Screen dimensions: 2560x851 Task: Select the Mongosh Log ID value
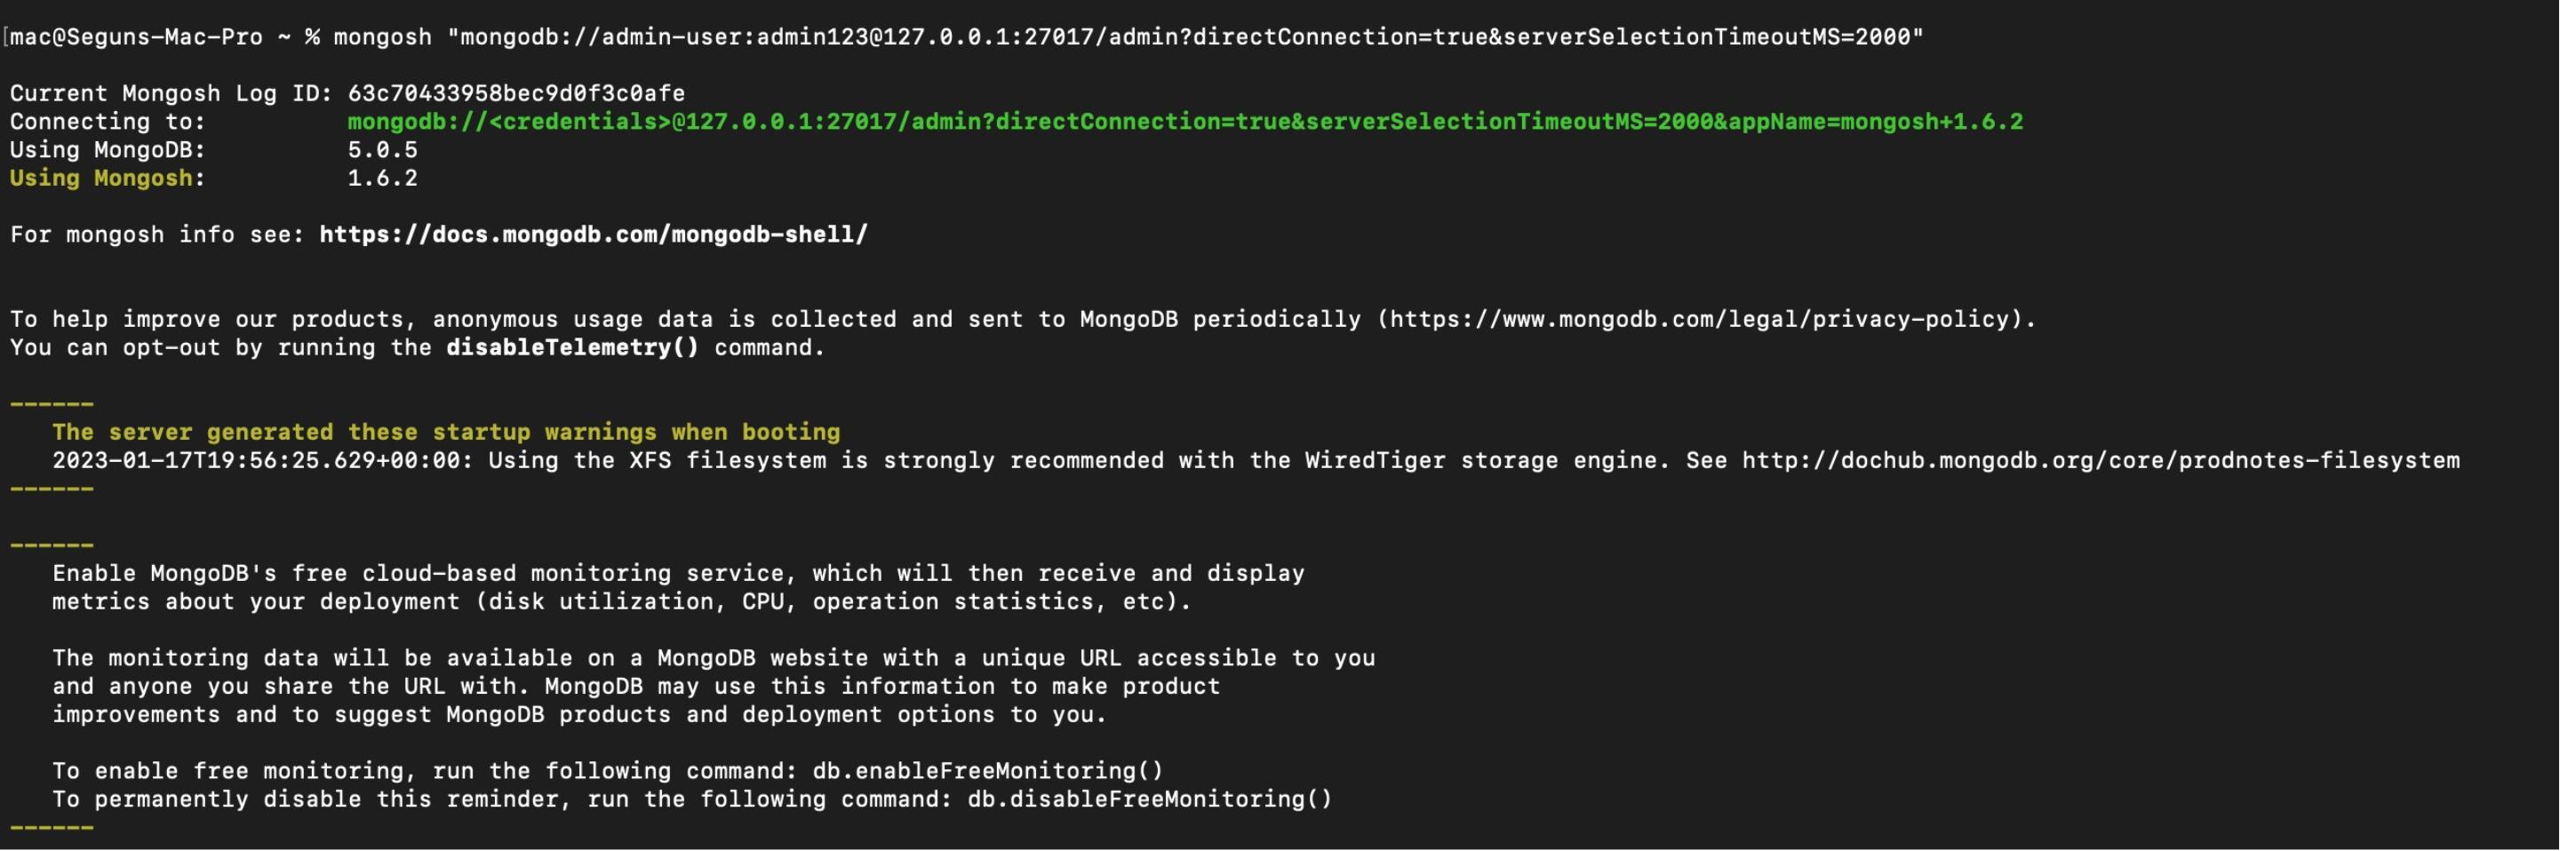515,94
